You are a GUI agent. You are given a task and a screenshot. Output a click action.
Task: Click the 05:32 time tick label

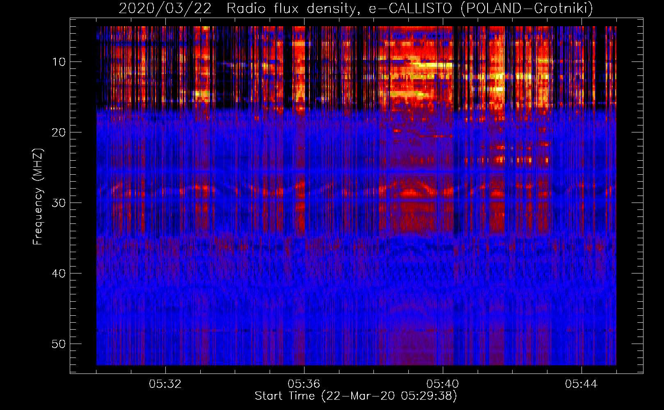[165, 384]
